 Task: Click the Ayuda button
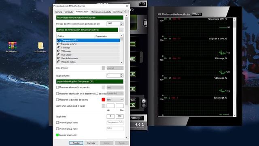122,143
